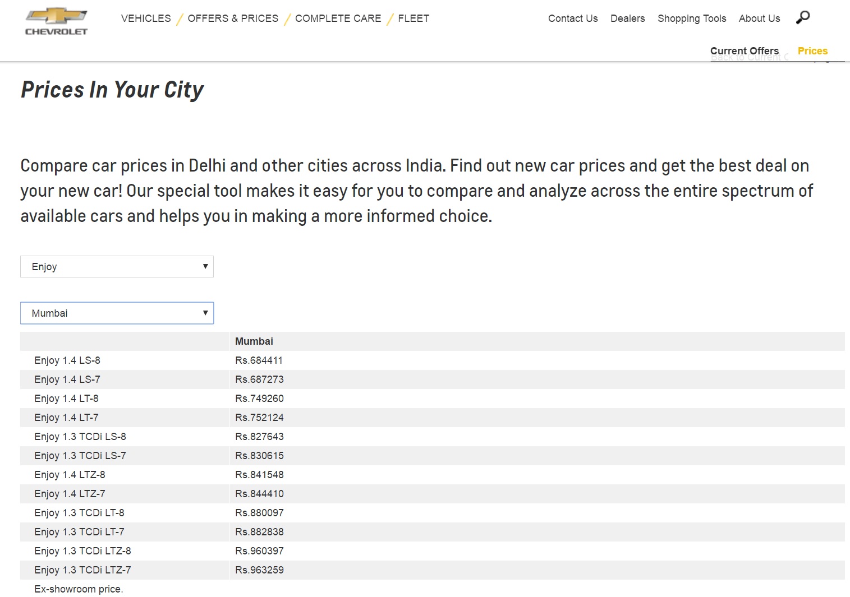Expand the Mumbai city dropdown
Viewport: 850px width, 597px height.
point(117,313)
